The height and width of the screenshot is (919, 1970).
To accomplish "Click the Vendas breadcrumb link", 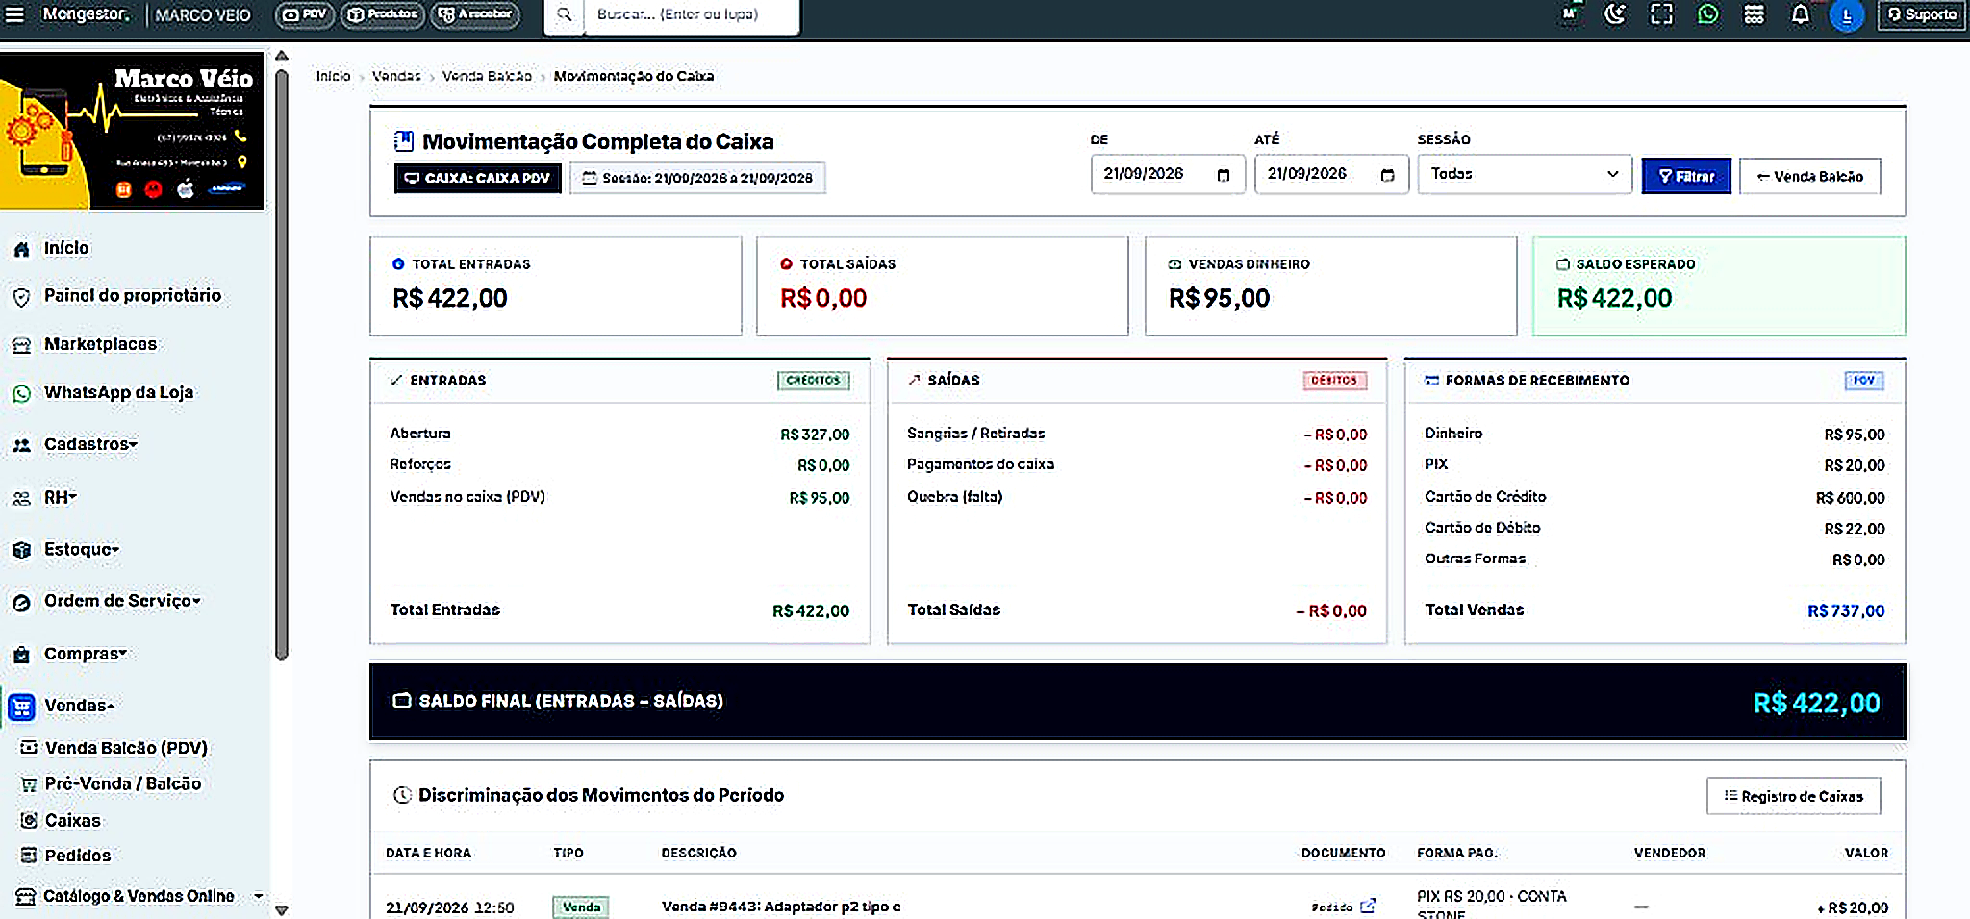I will pos(396,76).
